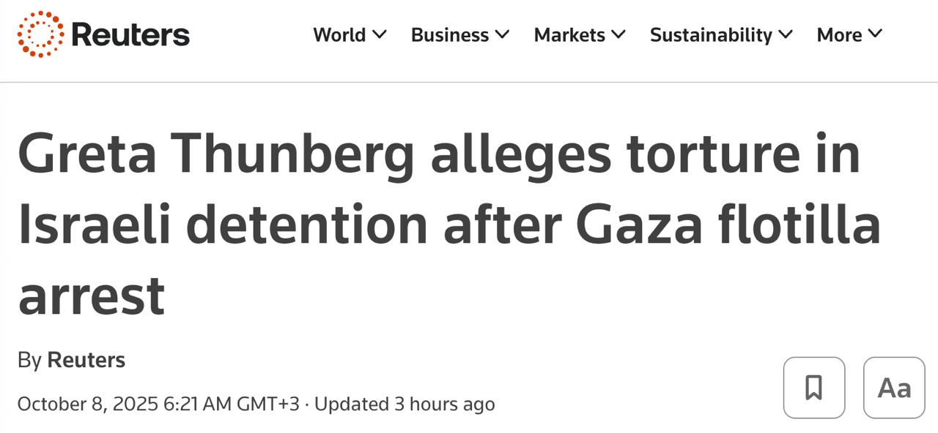Open the World menu
The height and width of the screenshot is (433, 938).
339,35
